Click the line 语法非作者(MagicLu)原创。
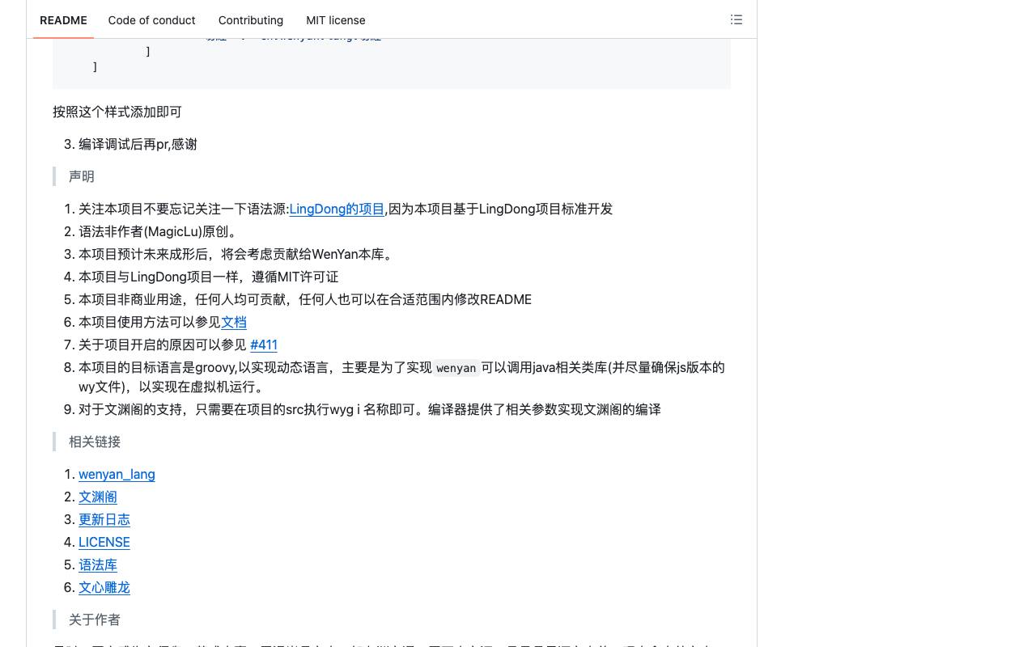Image resolution: width=1036 pixels, height=647 pixels. [x=159, y=231]
